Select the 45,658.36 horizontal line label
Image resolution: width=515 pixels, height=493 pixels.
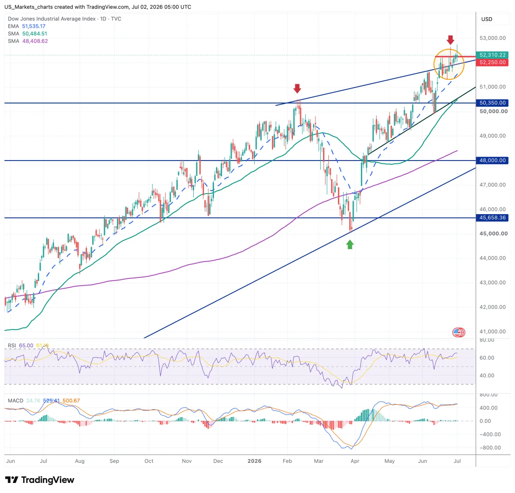click(x=492, y=218)
